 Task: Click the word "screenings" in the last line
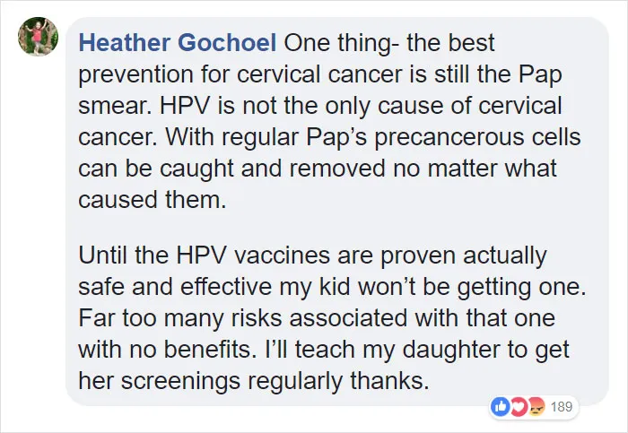[x=180, y=381]
